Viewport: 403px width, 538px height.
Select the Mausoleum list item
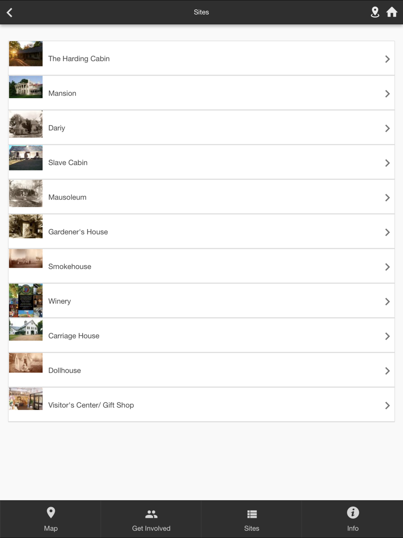[x=201, y=197]
